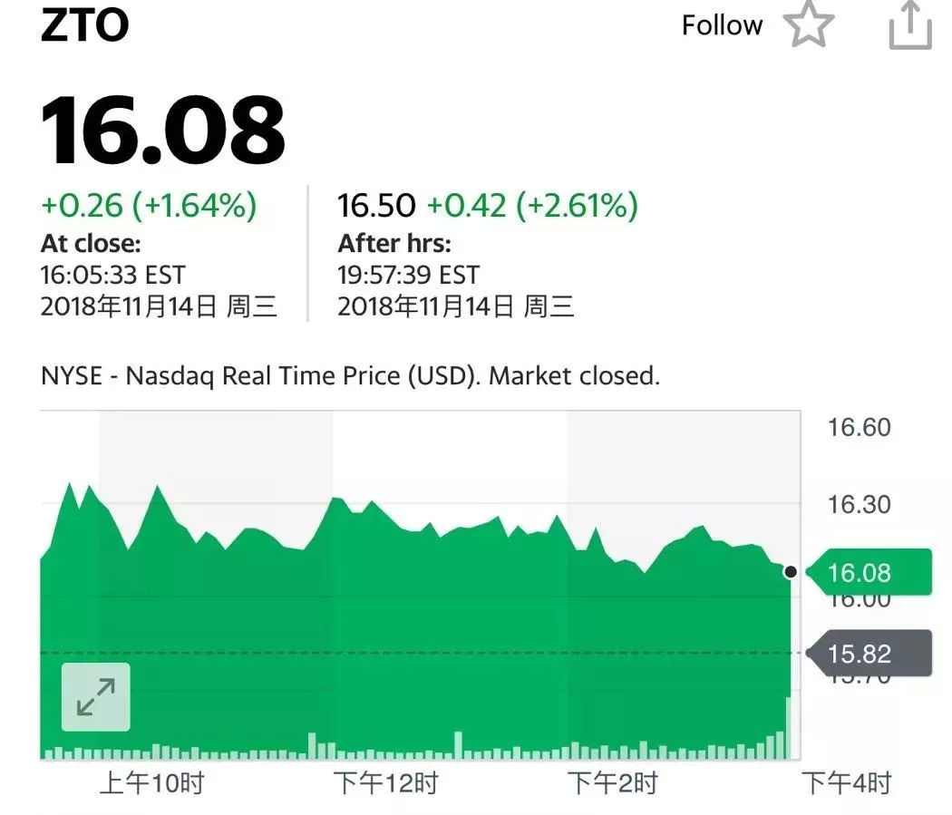Image resolution: width=952 pixels, height=815 pixels.
Task: Expand the chart to full screen
Action: coord(95,696)
